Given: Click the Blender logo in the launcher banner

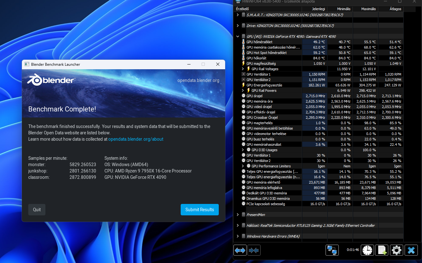Looking at the screenshot, I should coord(51,80).
